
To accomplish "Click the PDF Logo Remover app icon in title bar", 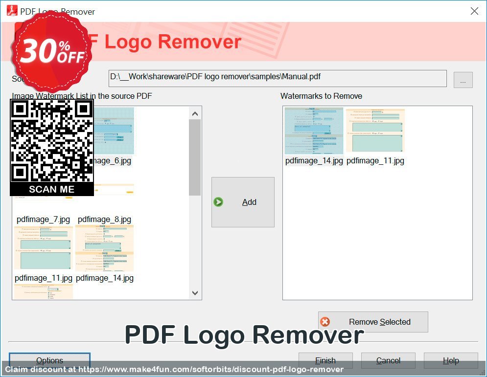I will click(12, 11).
